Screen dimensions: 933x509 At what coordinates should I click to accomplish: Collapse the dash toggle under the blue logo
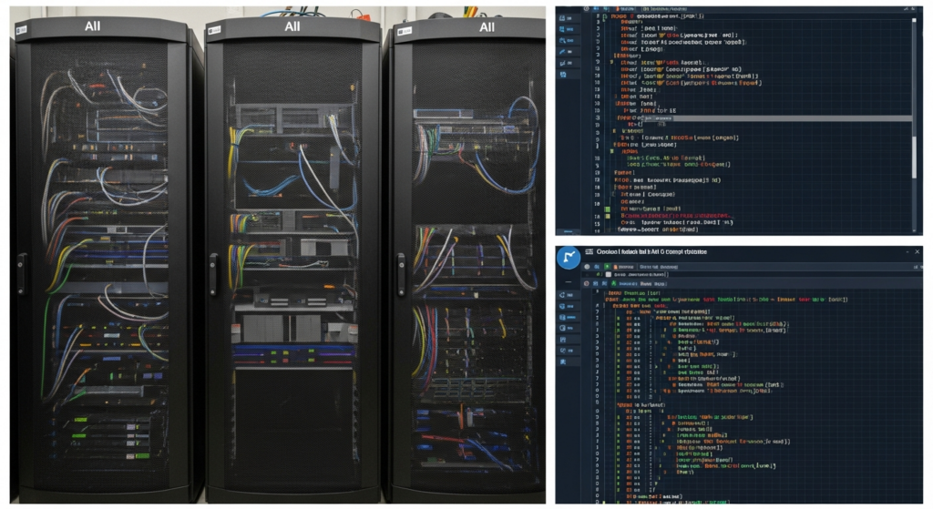(569, 282)
